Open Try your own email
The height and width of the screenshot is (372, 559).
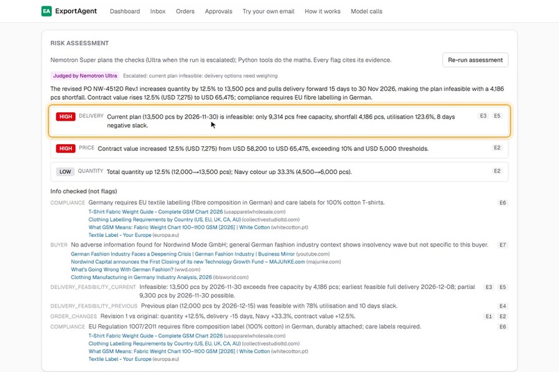coord(268,11)
